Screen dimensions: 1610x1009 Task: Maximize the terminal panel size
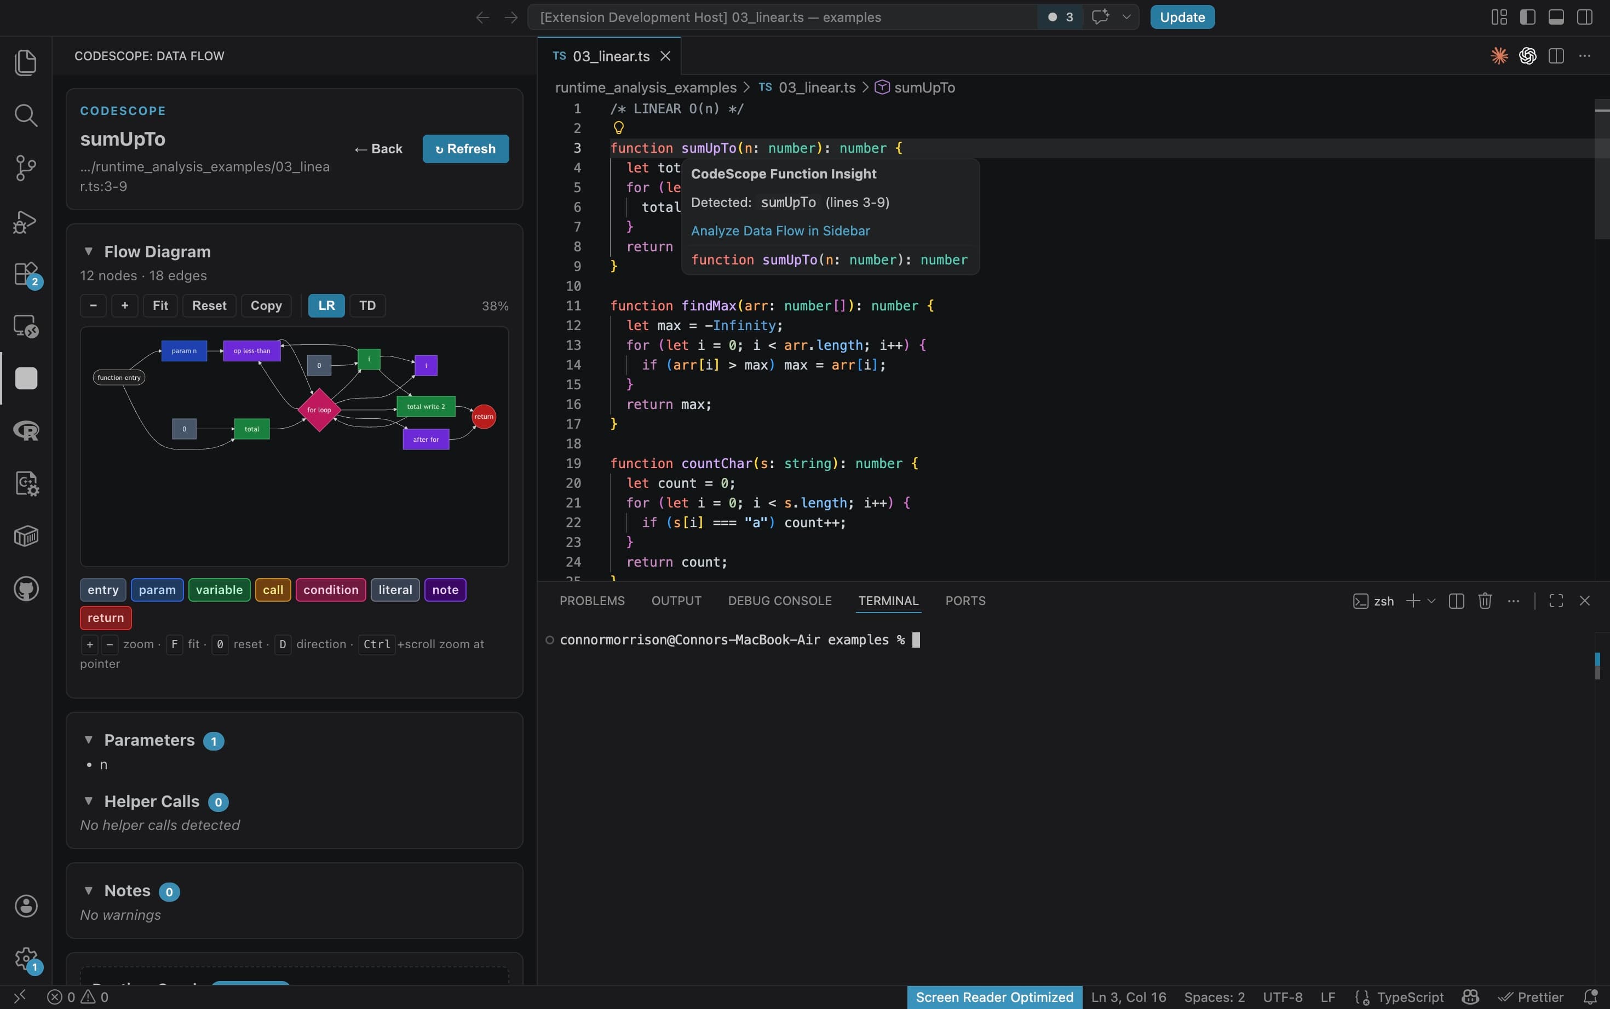pos(1556,601)
